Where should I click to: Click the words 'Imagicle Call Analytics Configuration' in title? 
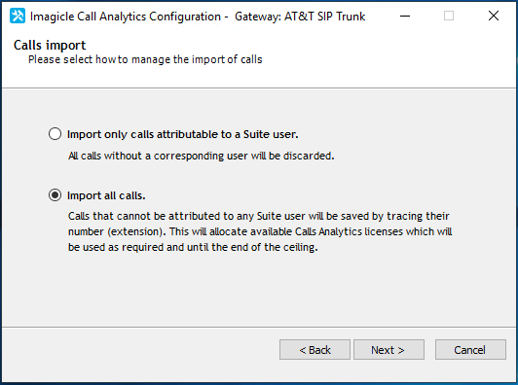click(126, 17)
